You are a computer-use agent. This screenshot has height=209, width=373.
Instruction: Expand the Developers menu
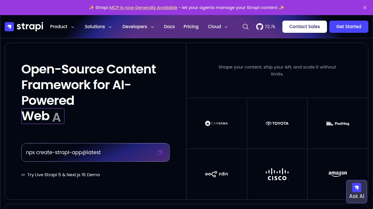(x=138, y=27)
